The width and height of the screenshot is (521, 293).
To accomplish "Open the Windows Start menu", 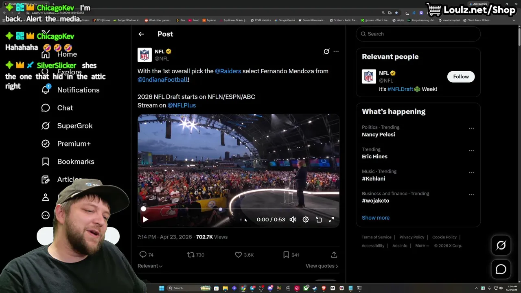I will pyautogui.click(x=162, y=288).
